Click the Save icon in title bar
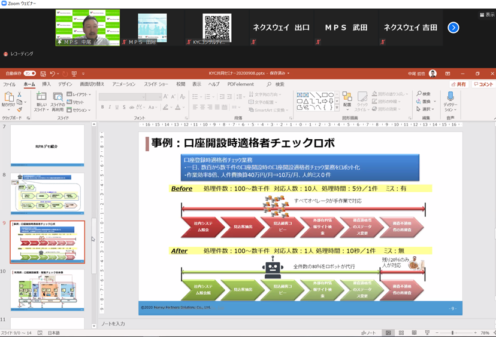This screenshot has height=337, width=496. (x=43, y=73)
